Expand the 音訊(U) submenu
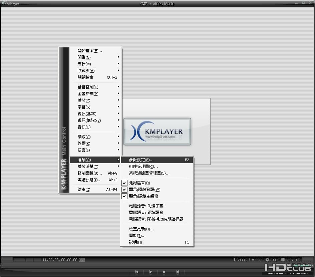The height and width of the screenshot is (277, 315). point(95,127)
